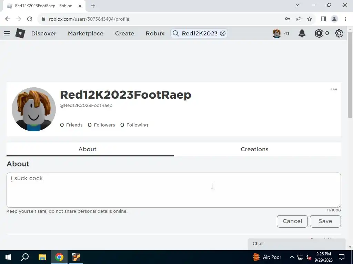This screenshot has height=264, width=353.
Task: Open the three-dot profile options menu
Action: pyautogui.click(x=334, y=89)
